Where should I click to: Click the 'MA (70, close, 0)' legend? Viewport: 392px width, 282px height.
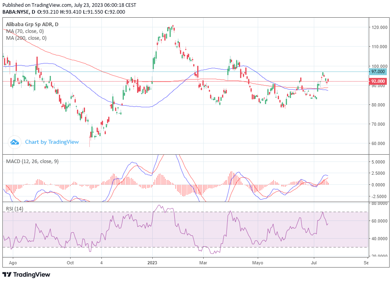(x=25, y=31)
